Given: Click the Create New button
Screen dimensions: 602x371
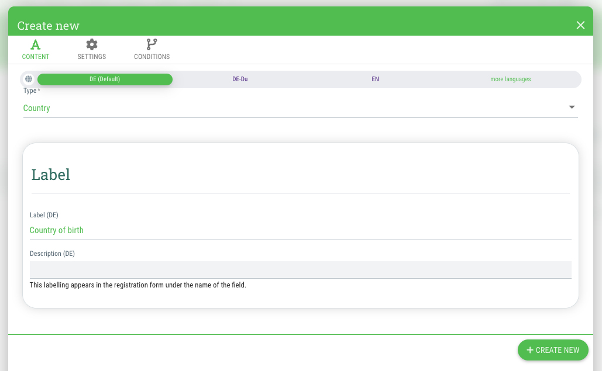Looking at the screenshot, I should [x=553, y=350].
